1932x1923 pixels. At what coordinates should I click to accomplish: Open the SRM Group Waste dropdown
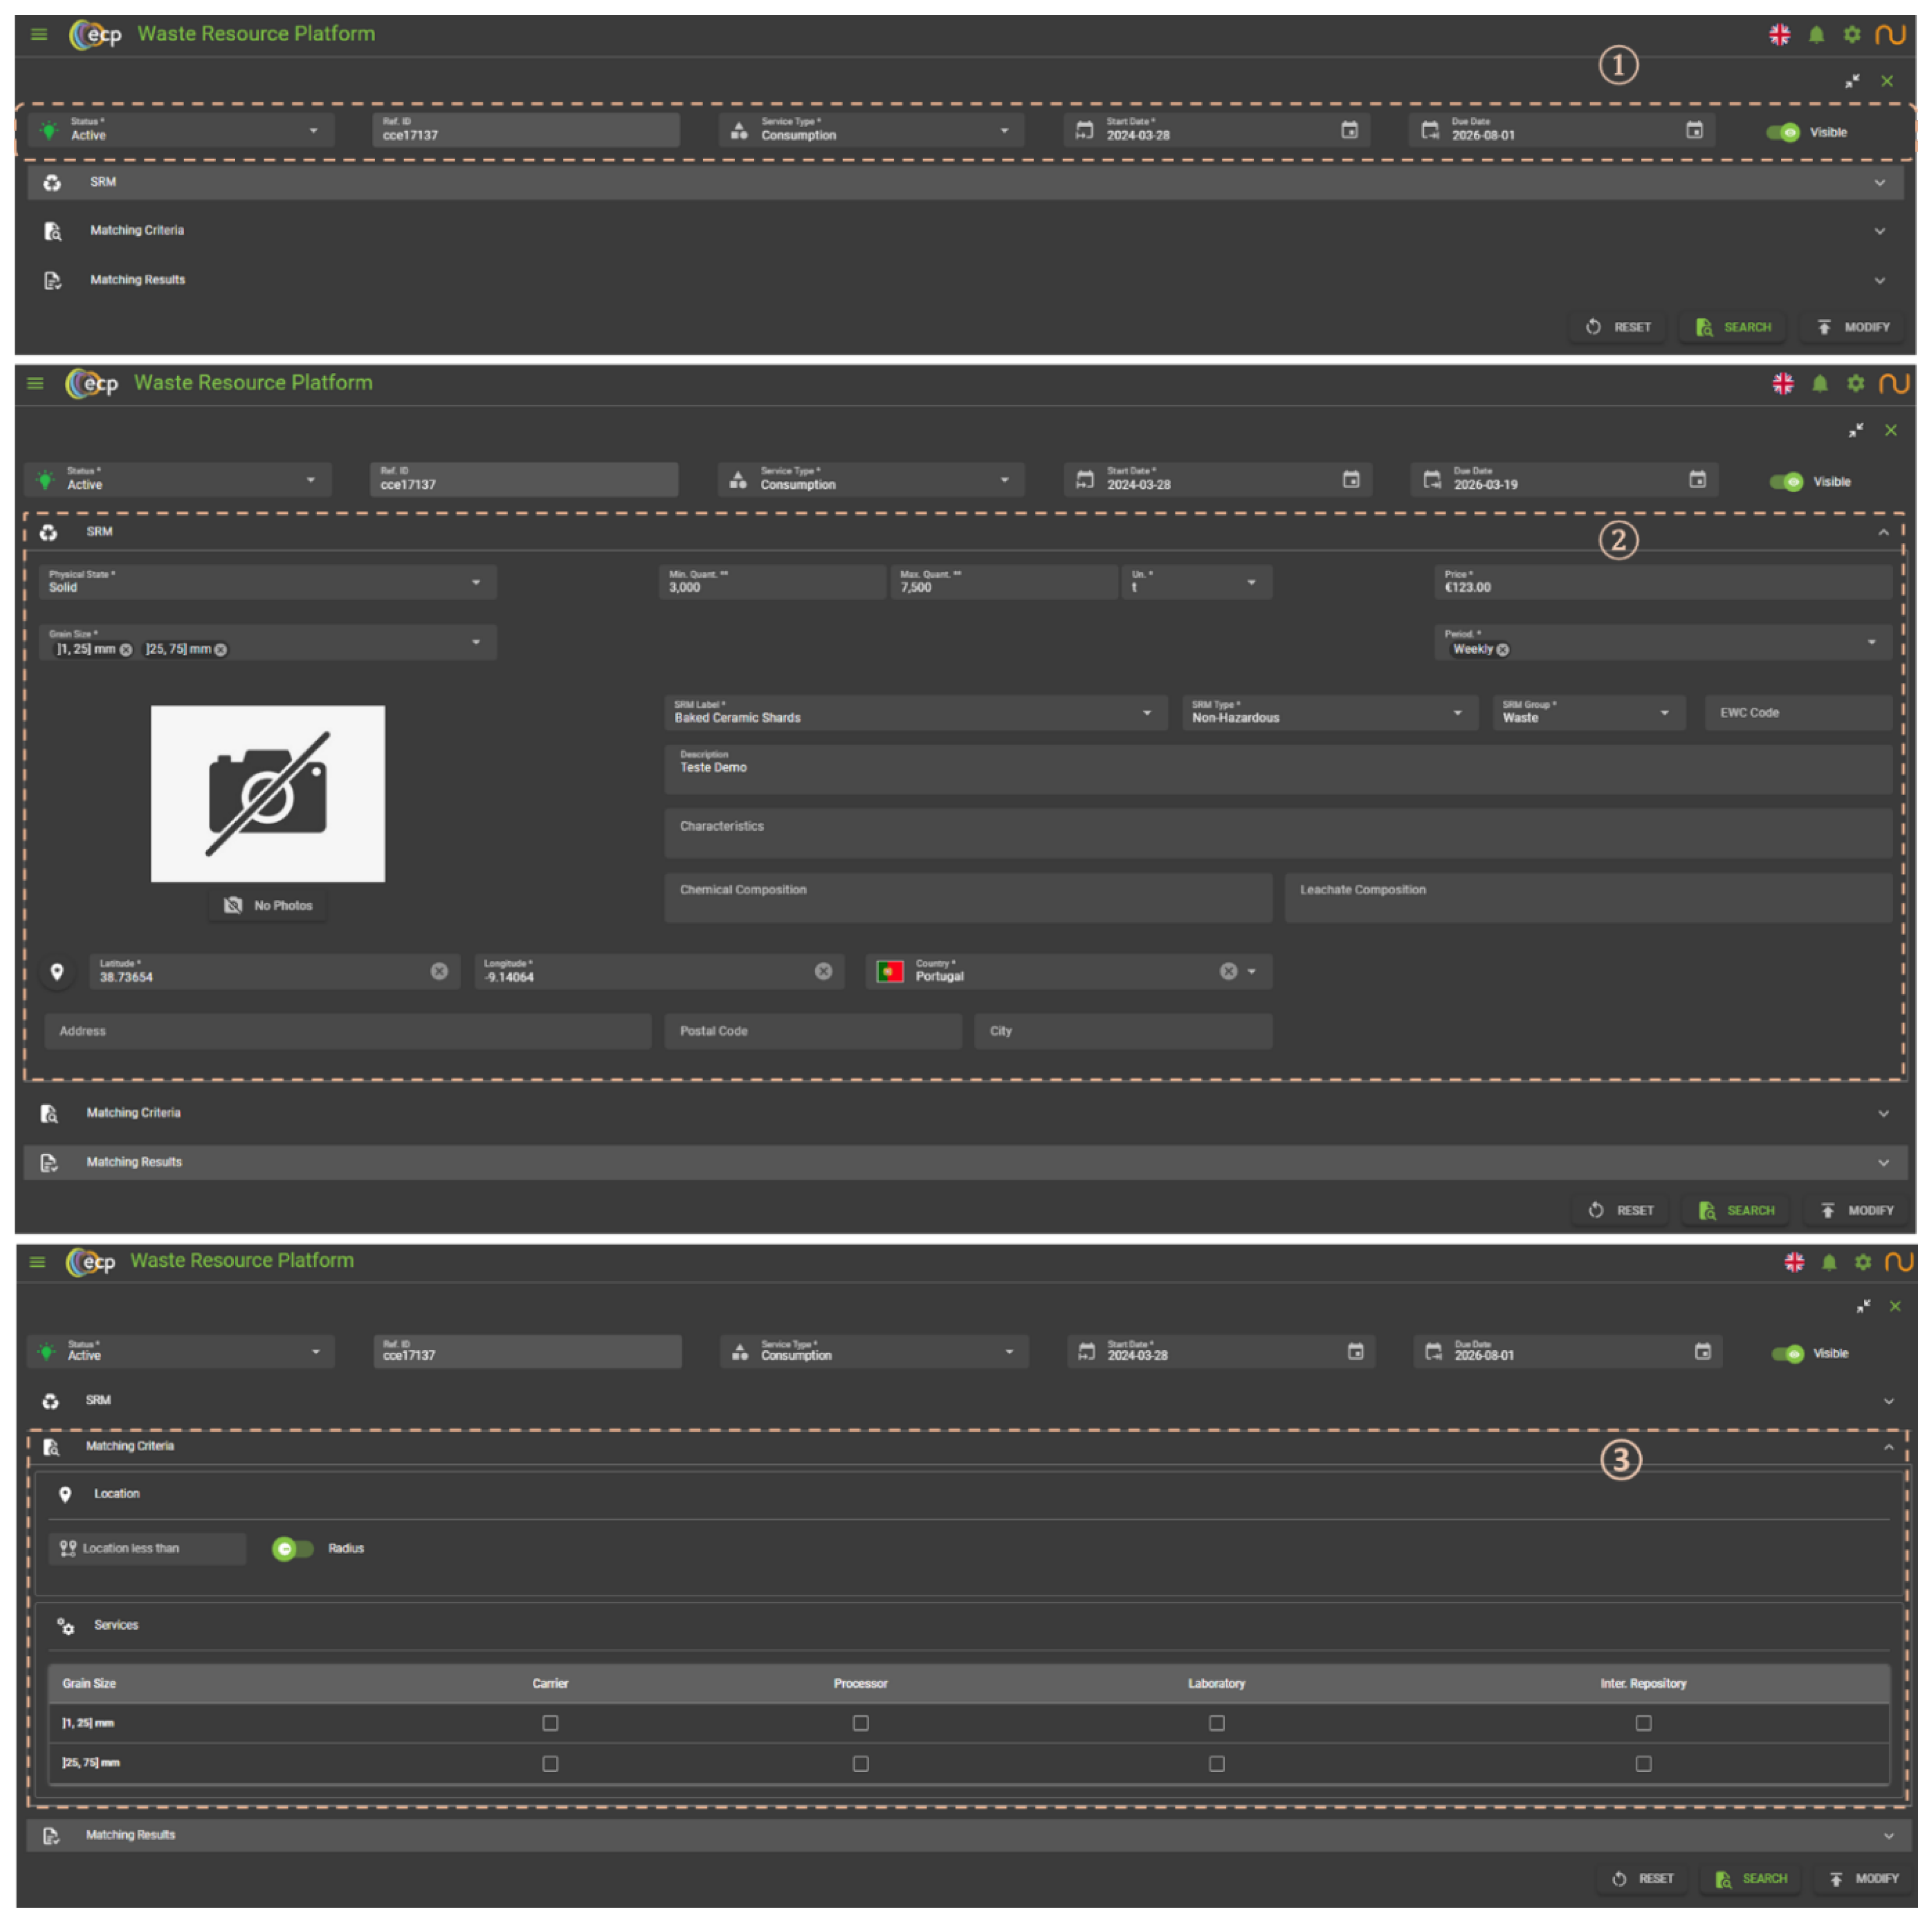click(x=1664, y=714)
